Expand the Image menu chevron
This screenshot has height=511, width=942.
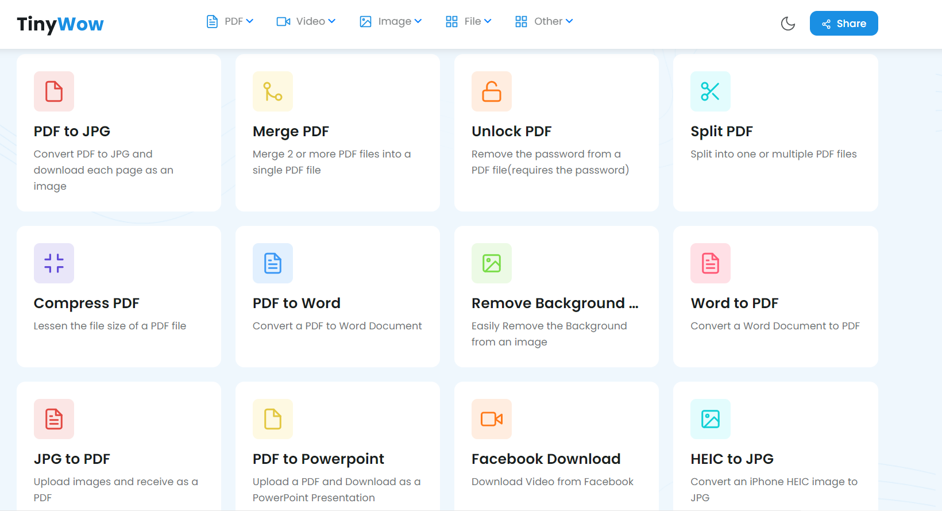[x=418, y=21]
